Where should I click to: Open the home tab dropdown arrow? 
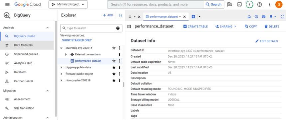(135, 17)
